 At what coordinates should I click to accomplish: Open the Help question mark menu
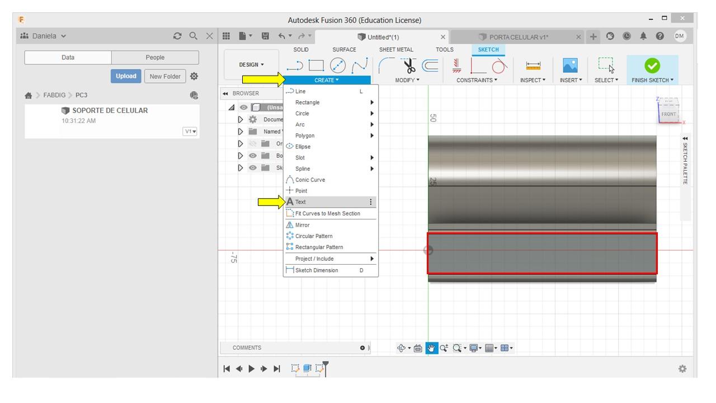point(660,36)
